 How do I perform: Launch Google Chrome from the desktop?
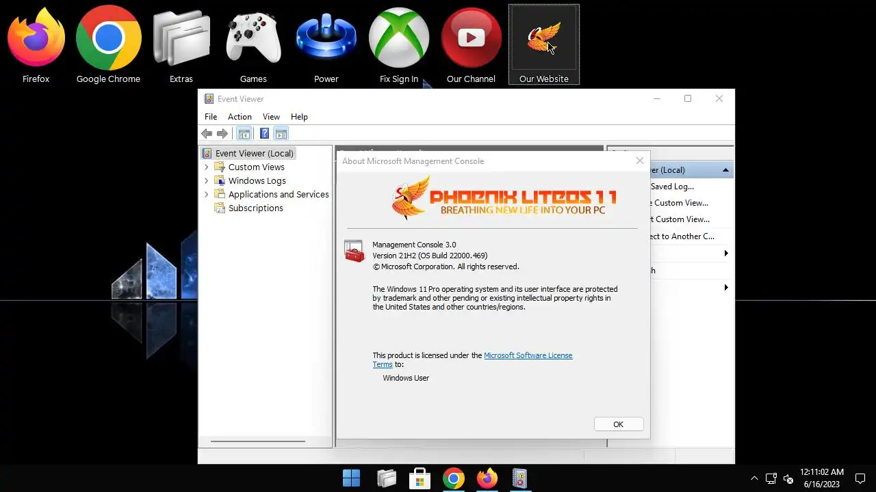pyautogui.click(x=108, y=44)
